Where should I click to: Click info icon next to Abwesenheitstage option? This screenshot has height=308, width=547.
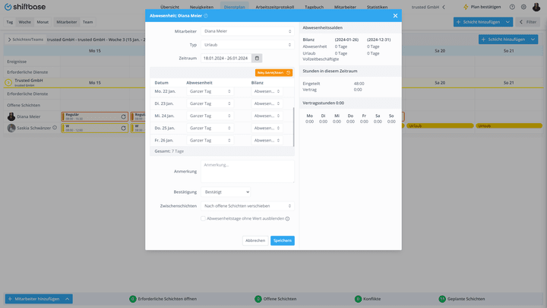[287, 218]
